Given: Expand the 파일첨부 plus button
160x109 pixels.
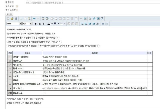Looking at the screenshot, I should (x=17, y=6).
